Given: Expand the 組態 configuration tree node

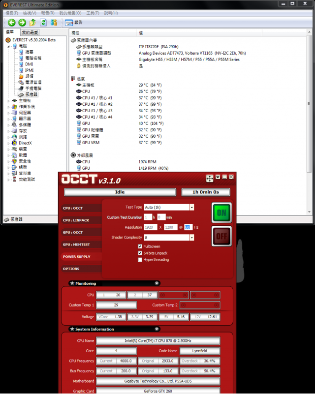Looking at the screenshot, I should 8,167.
